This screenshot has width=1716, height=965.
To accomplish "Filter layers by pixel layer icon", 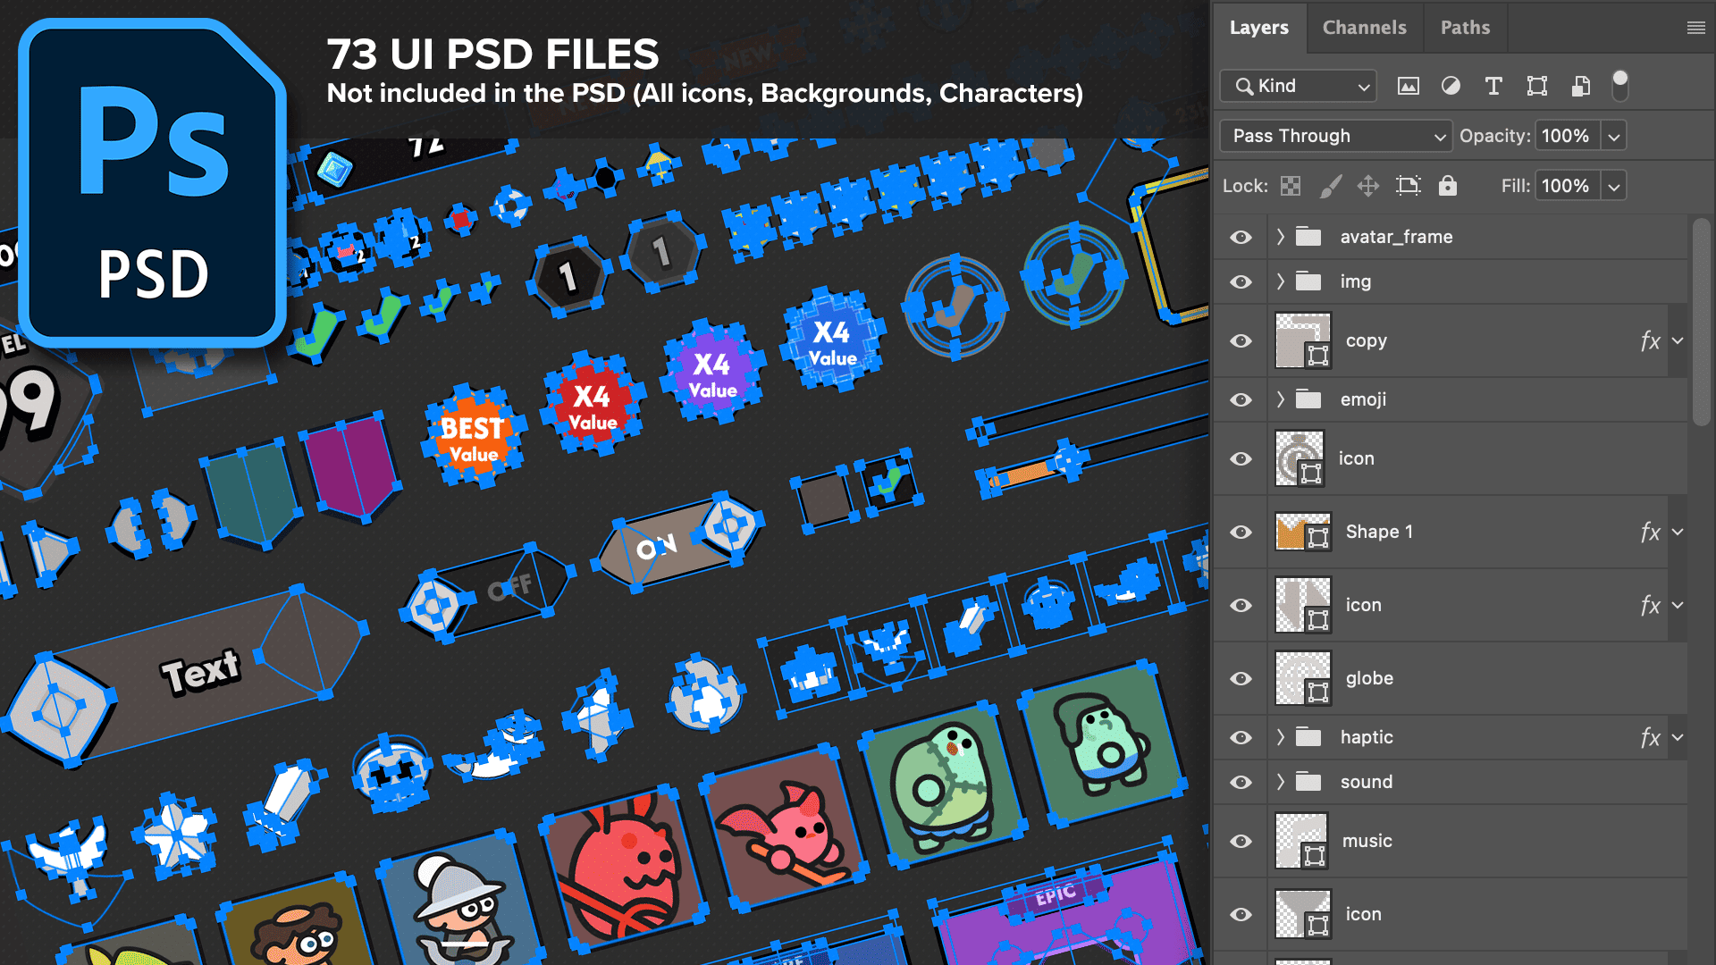I will [x=1408, y=86].
